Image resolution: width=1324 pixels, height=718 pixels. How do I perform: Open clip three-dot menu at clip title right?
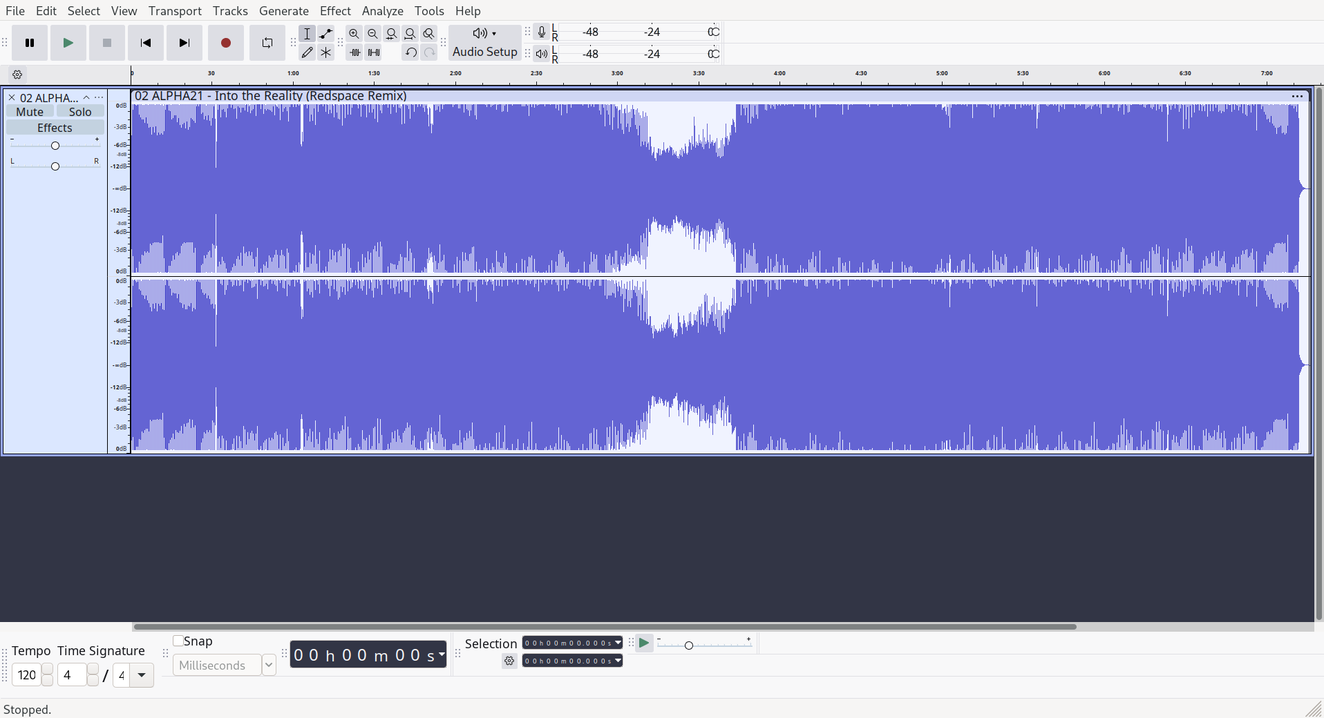[x=1297, y=96]
